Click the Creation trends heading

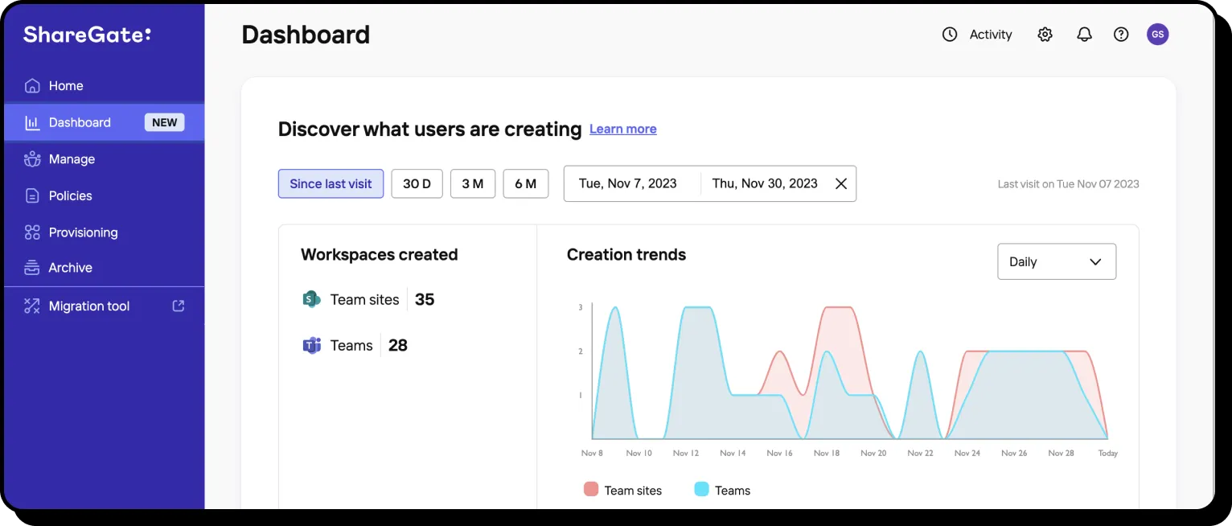[626, 254]
